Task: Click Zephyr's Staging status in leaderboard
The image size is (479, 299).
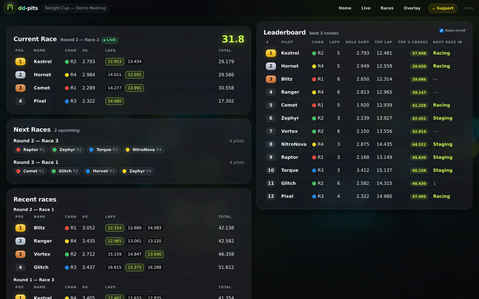Action: (442, 118)
